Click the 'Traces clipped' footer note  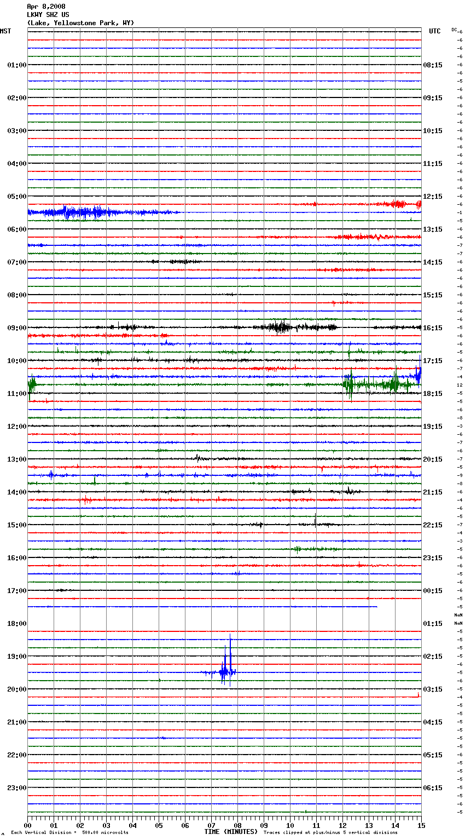click(330, 832)
